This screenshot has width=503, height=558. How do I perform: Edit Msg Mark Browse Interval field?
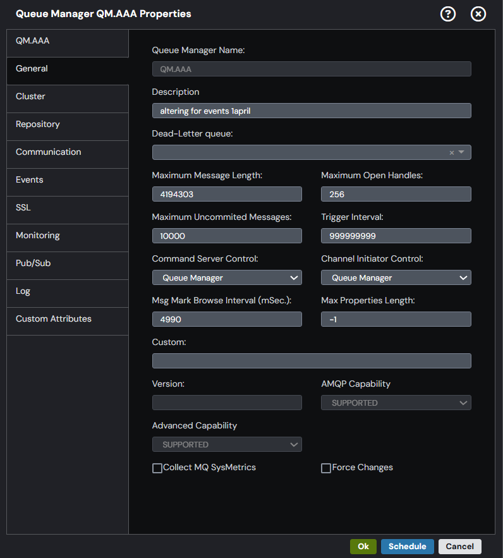pyautogui.click(x=227, y=319)
